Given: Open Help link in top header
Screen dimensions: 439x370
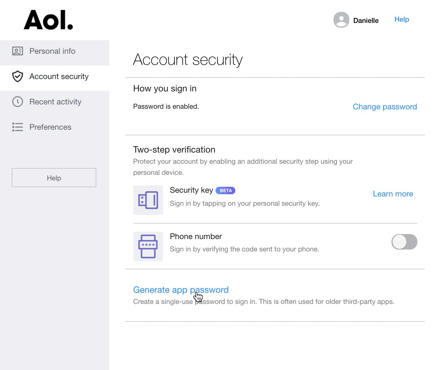Looking at the screenshot, I should (x=402, y=19).
